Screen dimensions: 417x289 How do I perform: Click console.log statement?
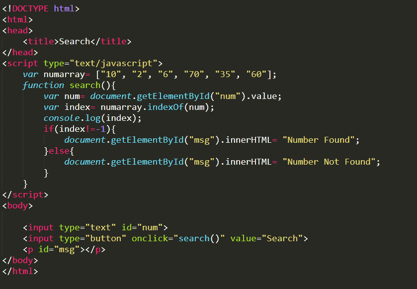(92, 118)
